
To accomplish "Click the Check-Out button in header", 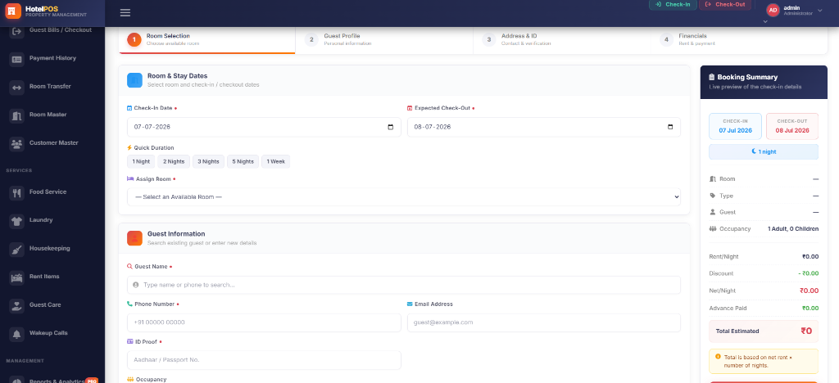I will click(x=726, y=4).
